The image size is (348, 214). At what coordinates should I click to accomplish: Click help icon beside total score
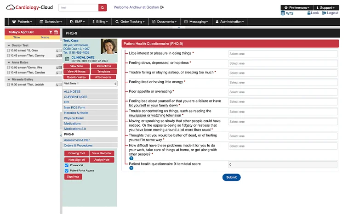pos(131,168)
